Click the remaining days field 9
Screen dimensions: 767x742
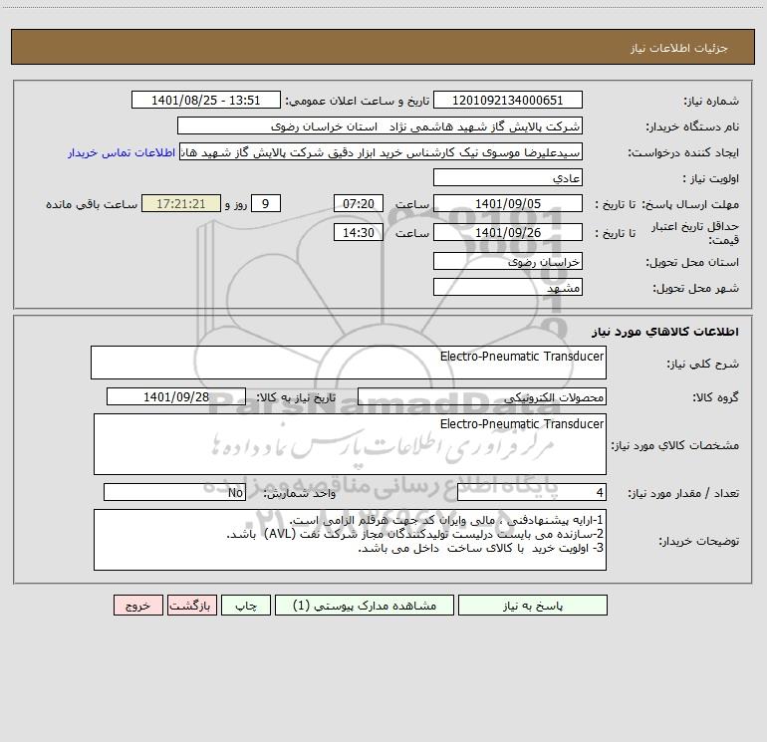[x=266, y=203]
